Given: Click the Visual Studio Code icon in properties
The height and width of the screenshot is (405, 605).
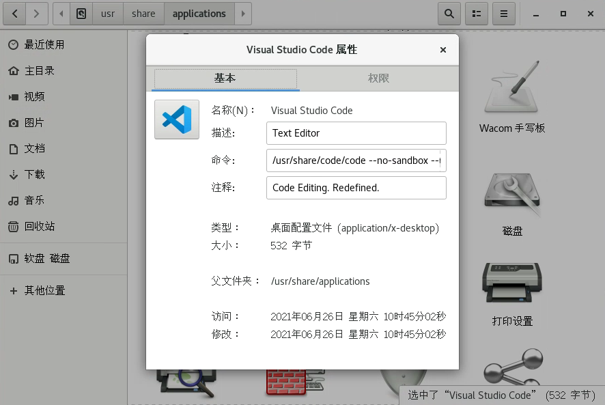Looking at the screenshot, I should [x=177, y=120].
